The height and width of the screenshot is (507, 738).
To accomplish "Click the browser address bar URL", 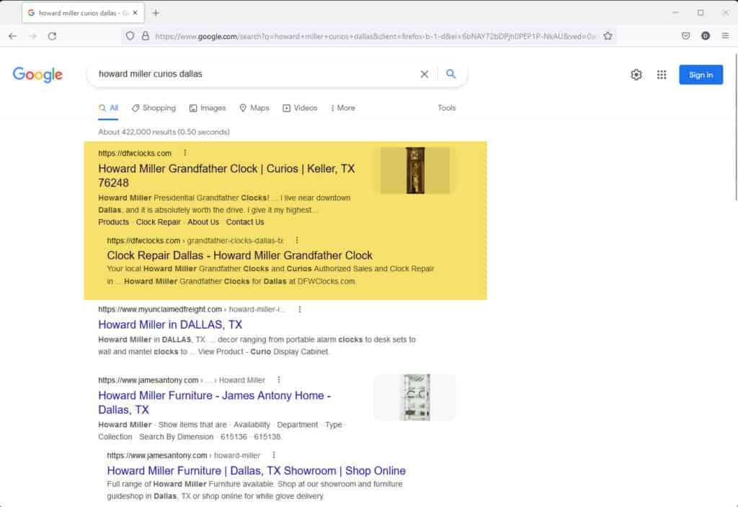I will pos(375,36).
